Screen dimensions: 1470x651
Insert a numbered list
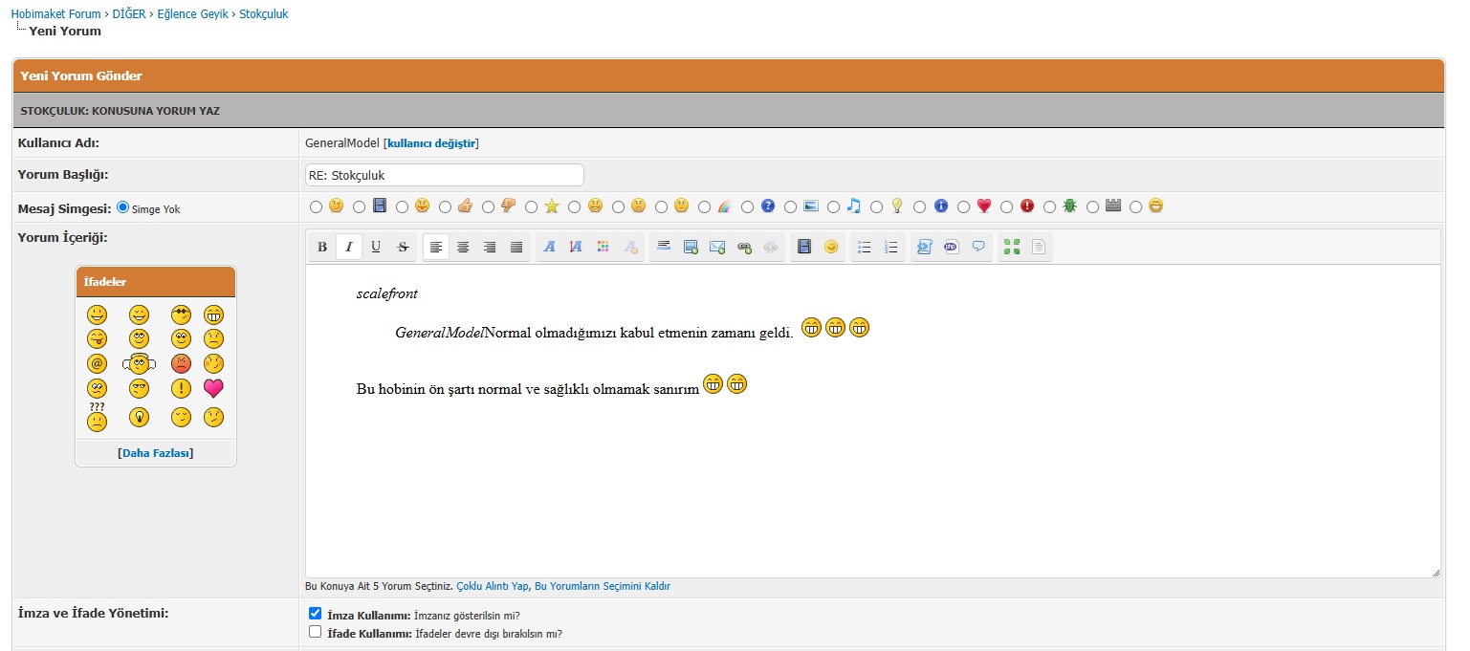pyautogui.click(x=891, y=248)
